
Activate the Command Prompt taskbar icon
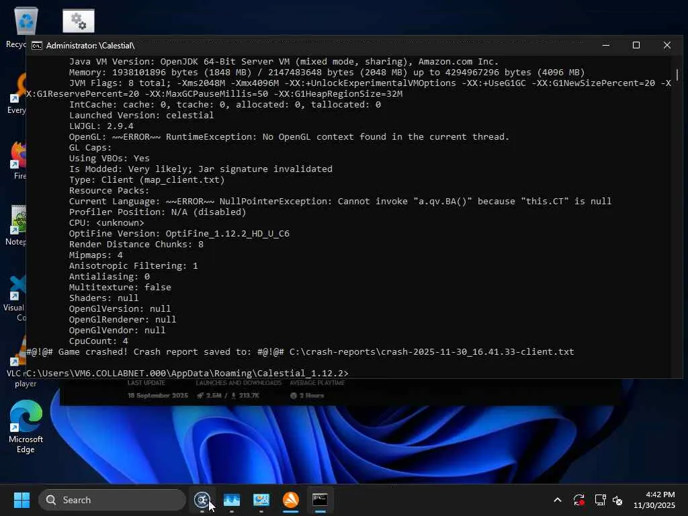(x=320, y=500)
